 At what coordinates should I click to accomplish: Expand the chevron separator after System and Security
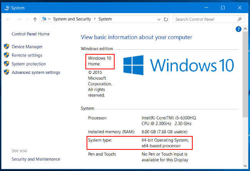pos(95,19)
